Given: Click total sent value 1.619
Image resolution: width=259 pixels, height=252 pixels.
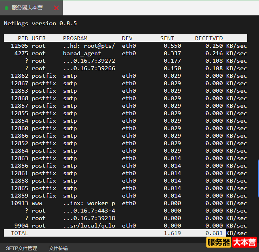Looking at the screenshot, I should tap(172, 233).
